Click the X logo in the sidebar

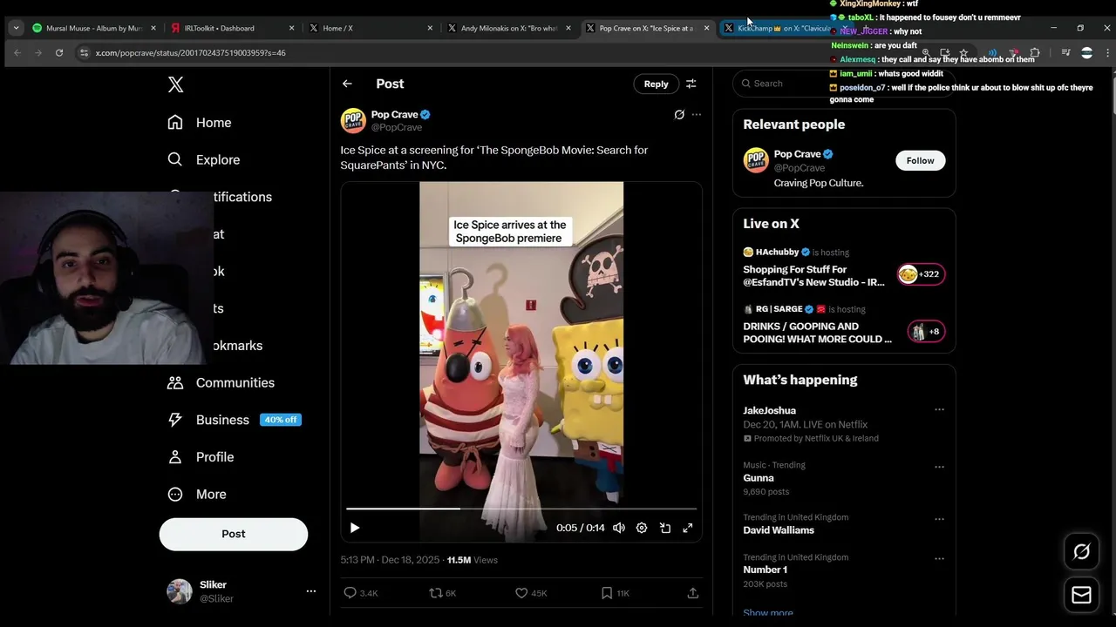(x=175, y=84)
